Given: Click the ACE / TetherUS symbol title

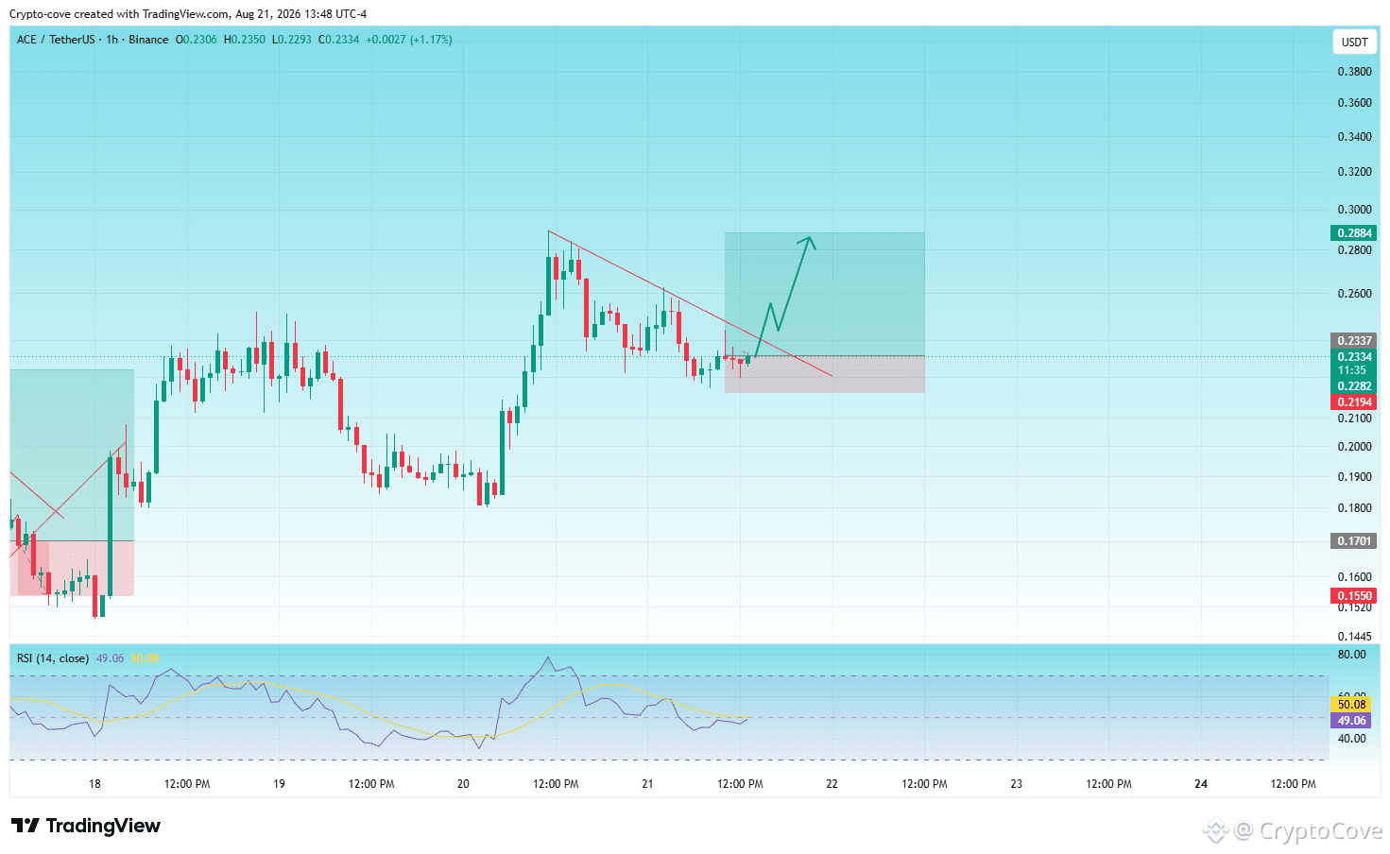Looking at the screenshot, I should coord(56,40).
